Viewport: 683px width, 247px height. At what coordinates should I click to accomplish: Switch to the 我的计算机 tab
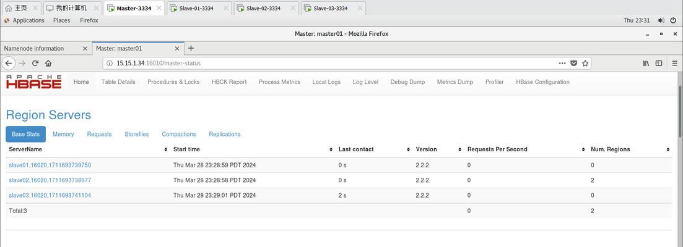[x=71, y=8]
